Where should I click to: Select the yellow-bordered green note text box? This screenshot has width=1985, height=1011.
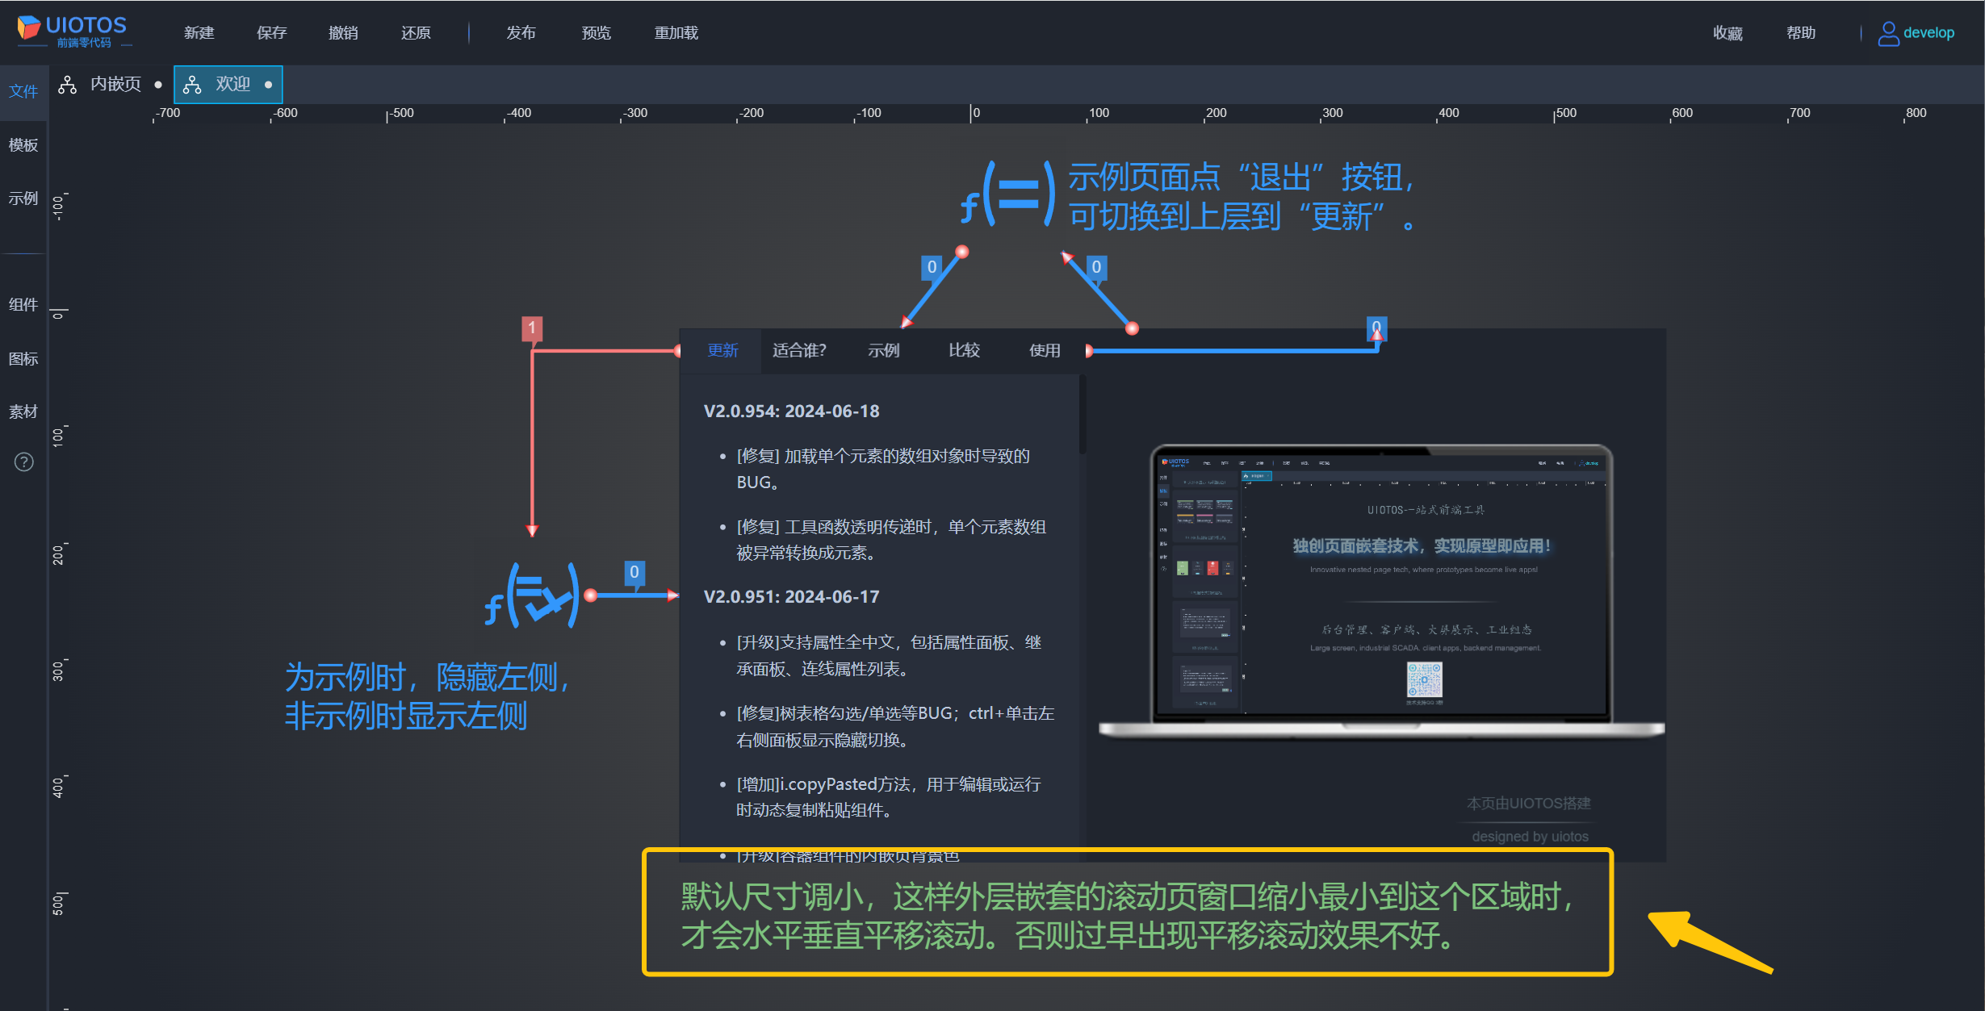pyautogui.click(x=1127, y=913)
